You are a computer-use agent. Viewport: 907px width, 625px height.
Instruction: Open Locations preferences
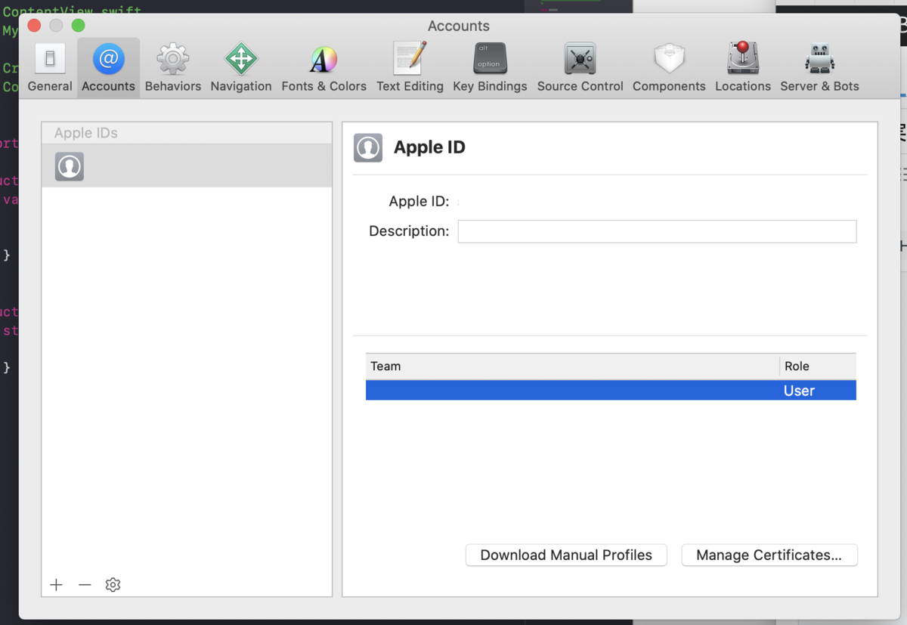click(x=743, y=68)
